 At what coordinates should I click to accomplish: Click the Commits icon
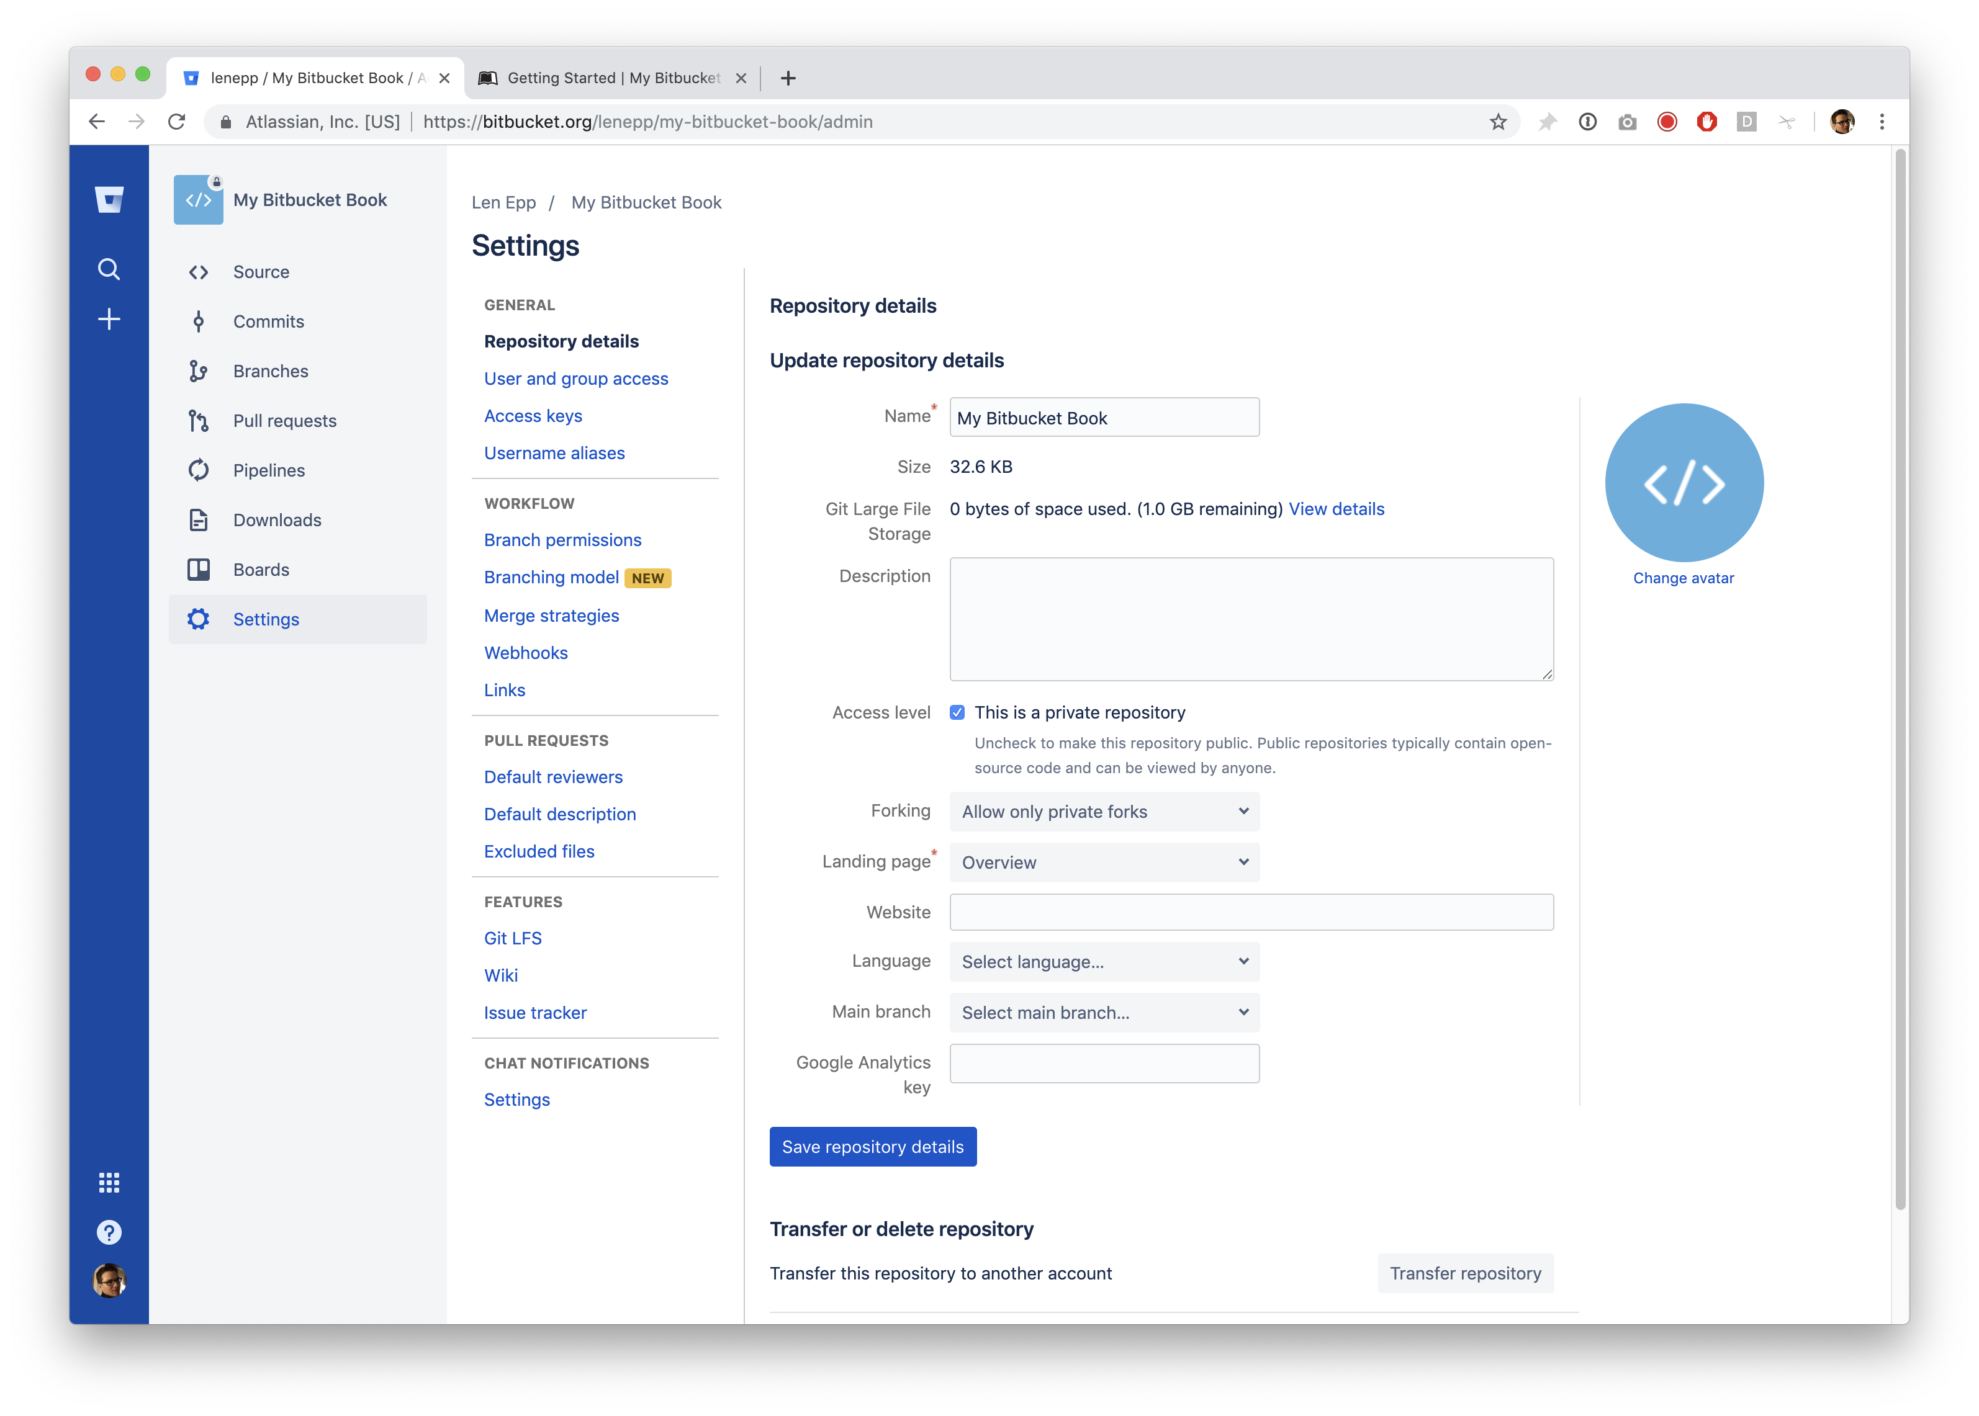click(199, 322)
